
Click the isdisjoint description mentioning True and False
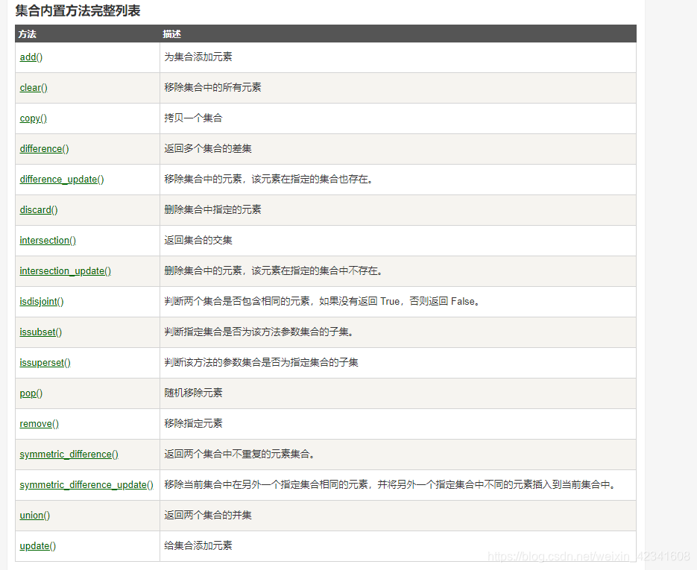pyautogui.click(x=322, y=302)
